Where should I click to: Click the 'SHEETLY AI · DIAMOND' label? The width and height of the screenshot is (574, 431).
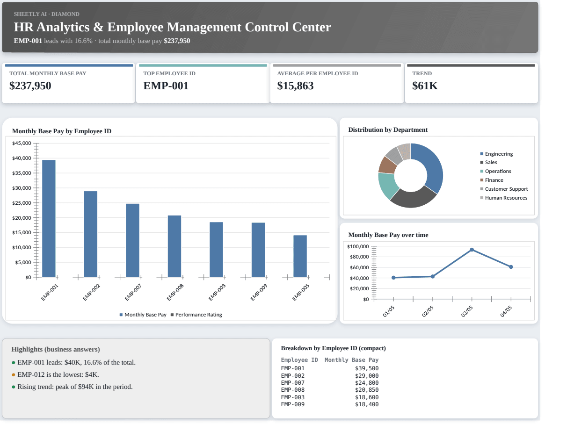point(47,14)
